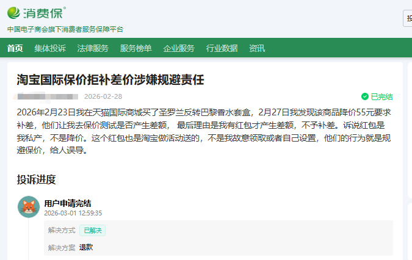Go to the 集体投诉 menu item
The width and height of the screenshot is (412, 260).
50,48
